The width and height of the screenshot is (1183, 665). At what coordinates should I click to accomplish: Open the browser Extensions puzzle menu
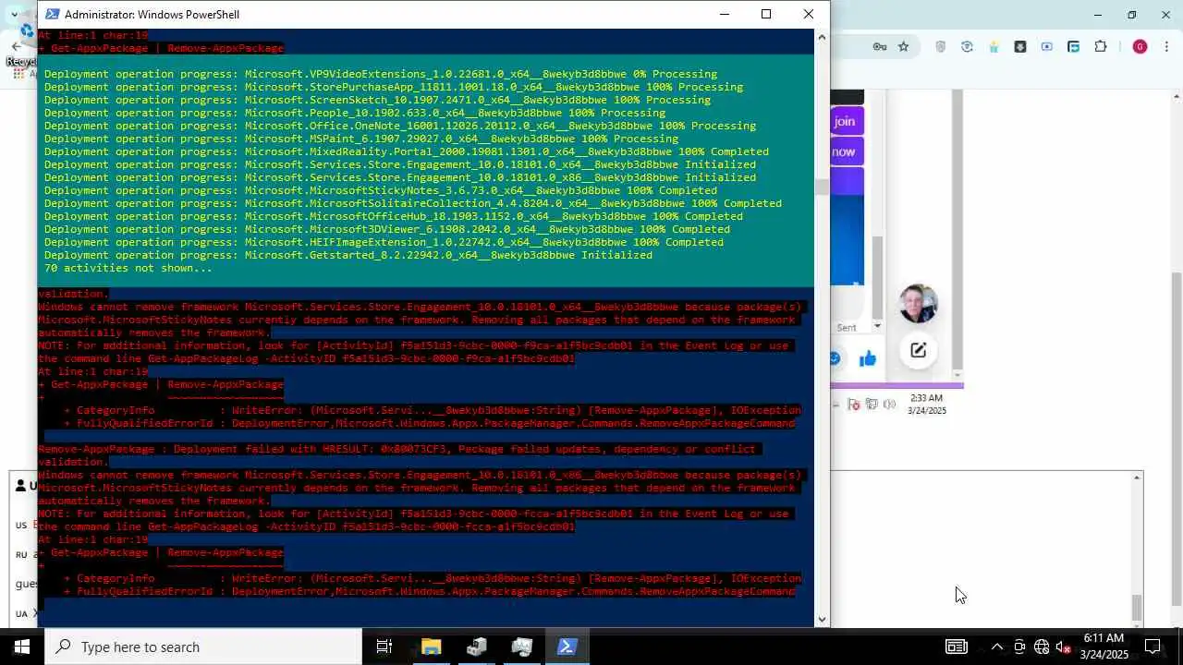pos(1101,46)
